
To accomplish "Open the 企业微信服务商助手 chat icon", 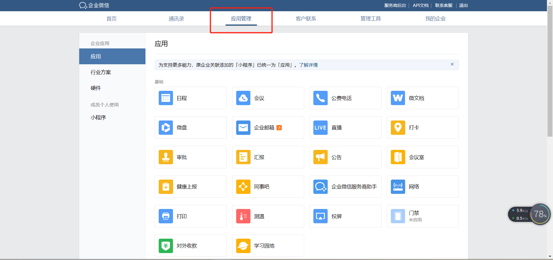I will click(321, 187).
